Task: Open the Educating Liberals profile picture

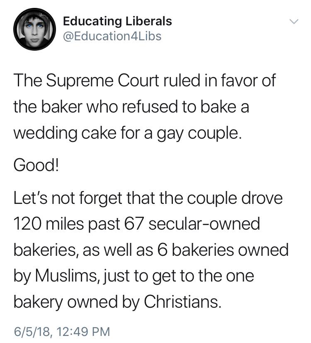Action: pyautogui.click(x=34, y=30)
